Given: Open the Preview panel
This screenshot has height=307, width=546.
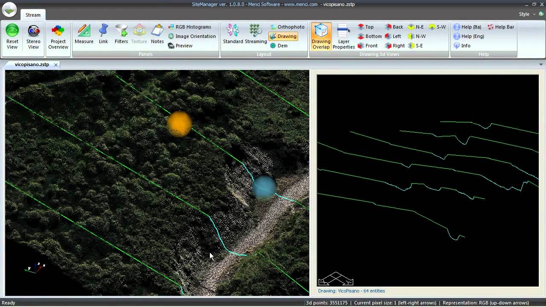Looking at the screenshot, I should pos(180,46).
